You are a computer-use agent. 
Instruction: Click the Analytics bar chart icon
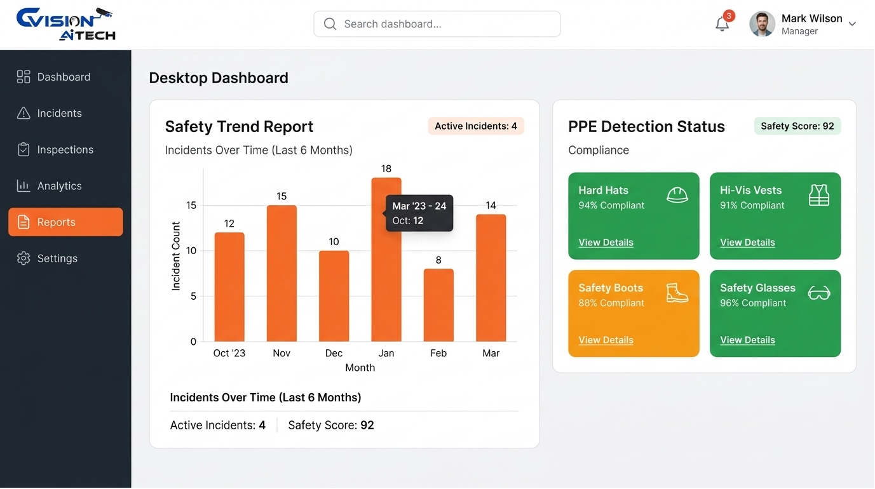(24, 186)
